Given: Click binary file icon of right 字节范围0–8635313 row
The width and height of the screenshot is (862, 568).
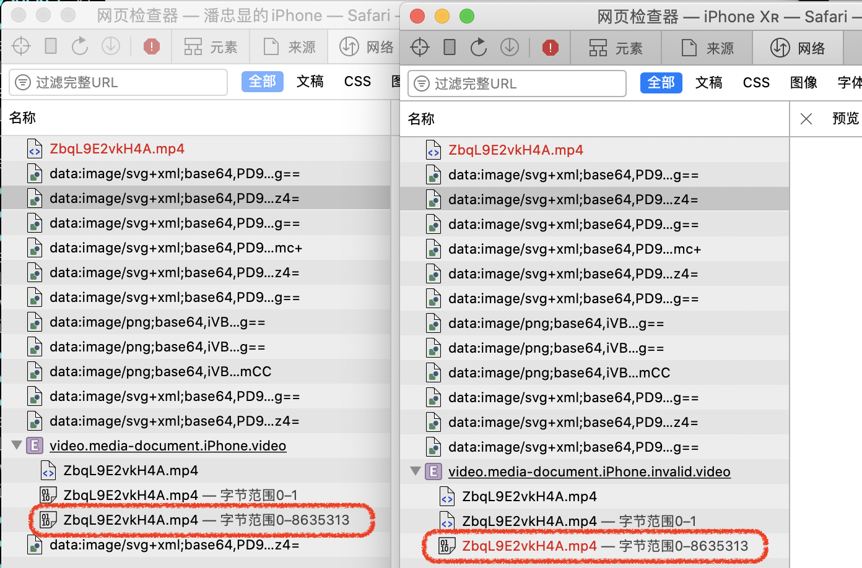Looking at the screenshot, I should 446,546.
